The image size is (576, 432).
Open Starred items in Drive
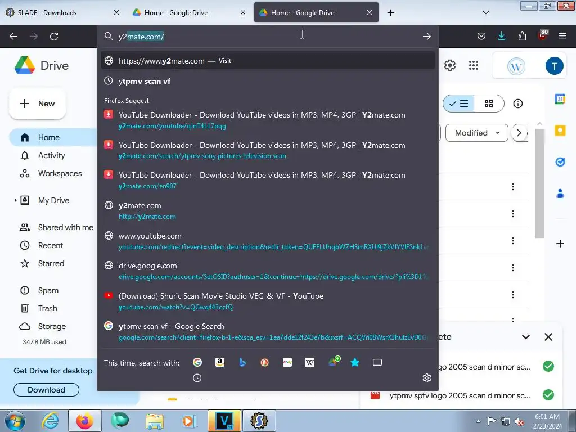click(x=51, y=263)
